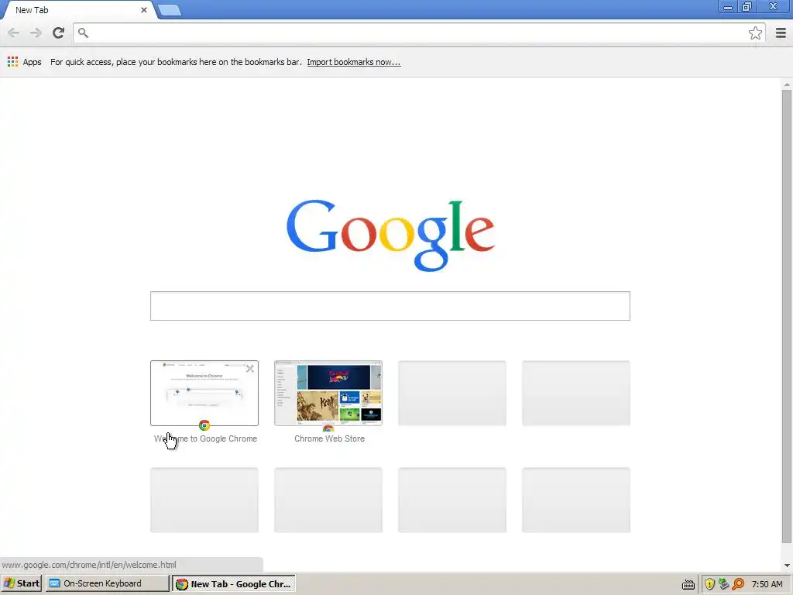Click the Chrome Web Store label

[329, 439]
